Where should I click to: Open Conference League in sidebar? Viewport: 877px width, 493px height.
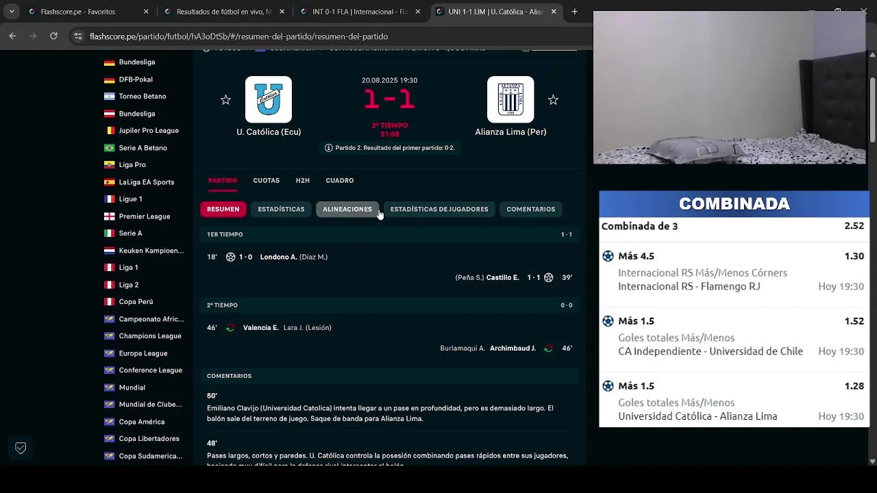(151, 370)
